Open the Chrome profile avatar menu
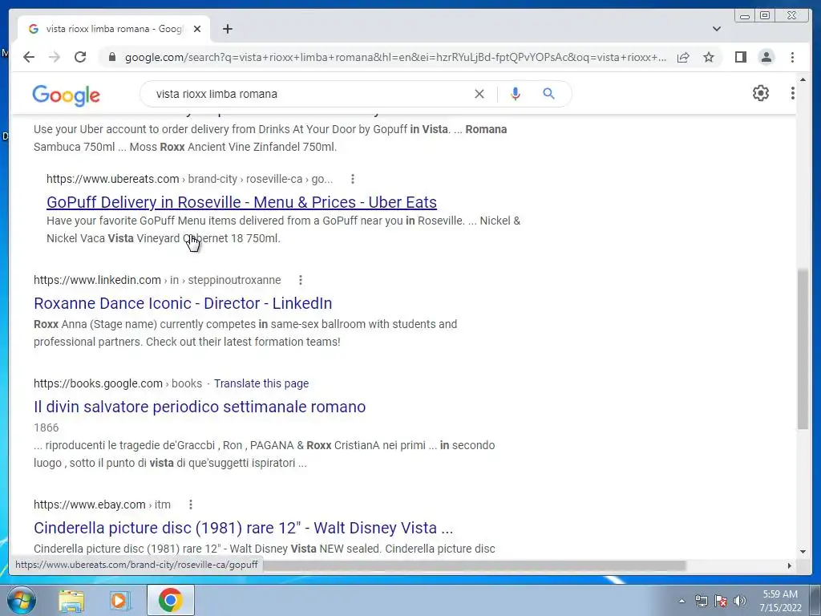Image resolution: width=821 pixels, height=616 pixels. (x=766, y=57)
